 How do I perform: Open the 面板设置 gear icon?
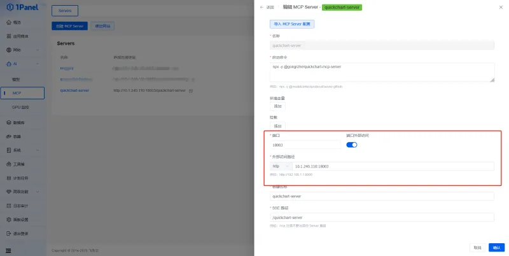(9, 220)
